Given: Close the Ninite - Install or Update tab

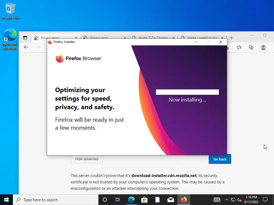Looking at the screenshot, I should [222, 38].
